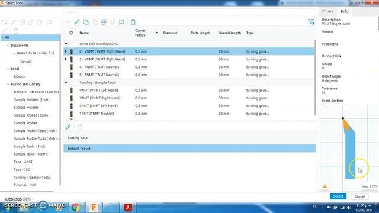Click the greyed delete library clipboard icon on left
Image resolution: width=379 pixels, height=213 pixels.
[x=16, y=31]
